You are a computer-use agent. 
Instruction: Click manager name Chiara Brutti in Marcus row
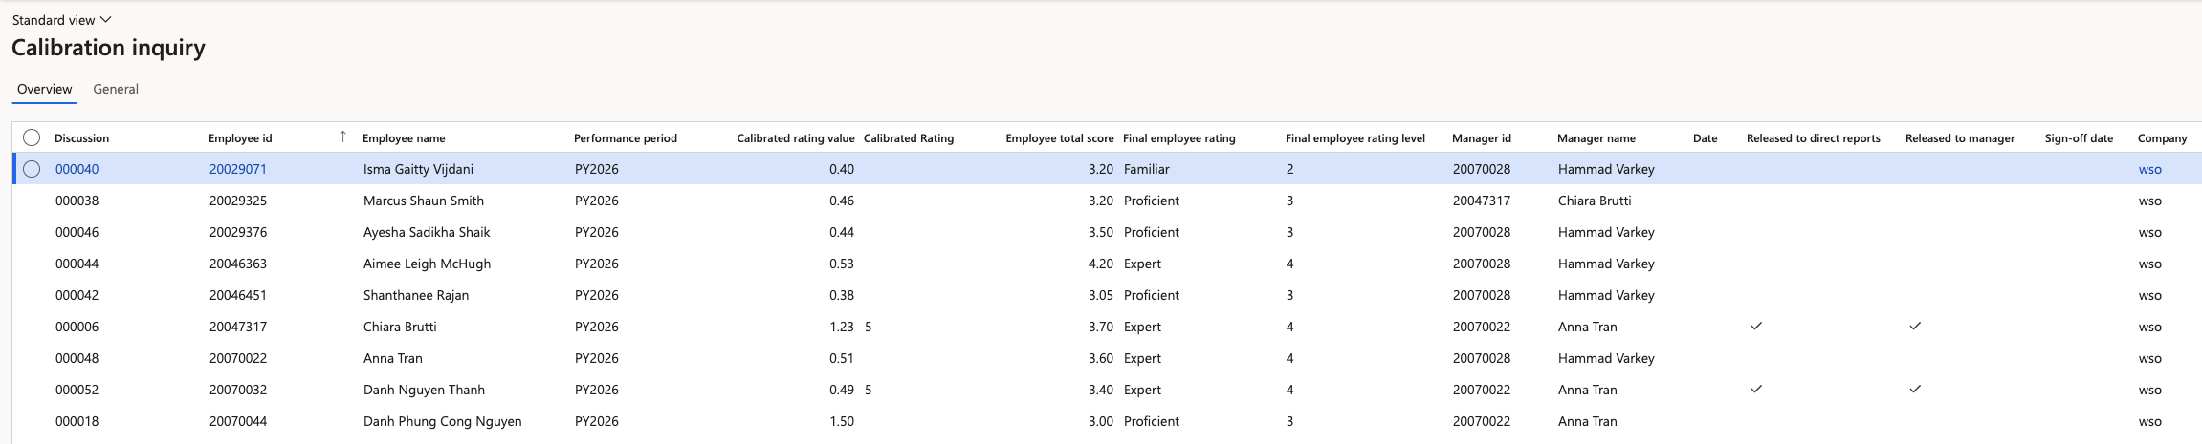click(1595, 201)
